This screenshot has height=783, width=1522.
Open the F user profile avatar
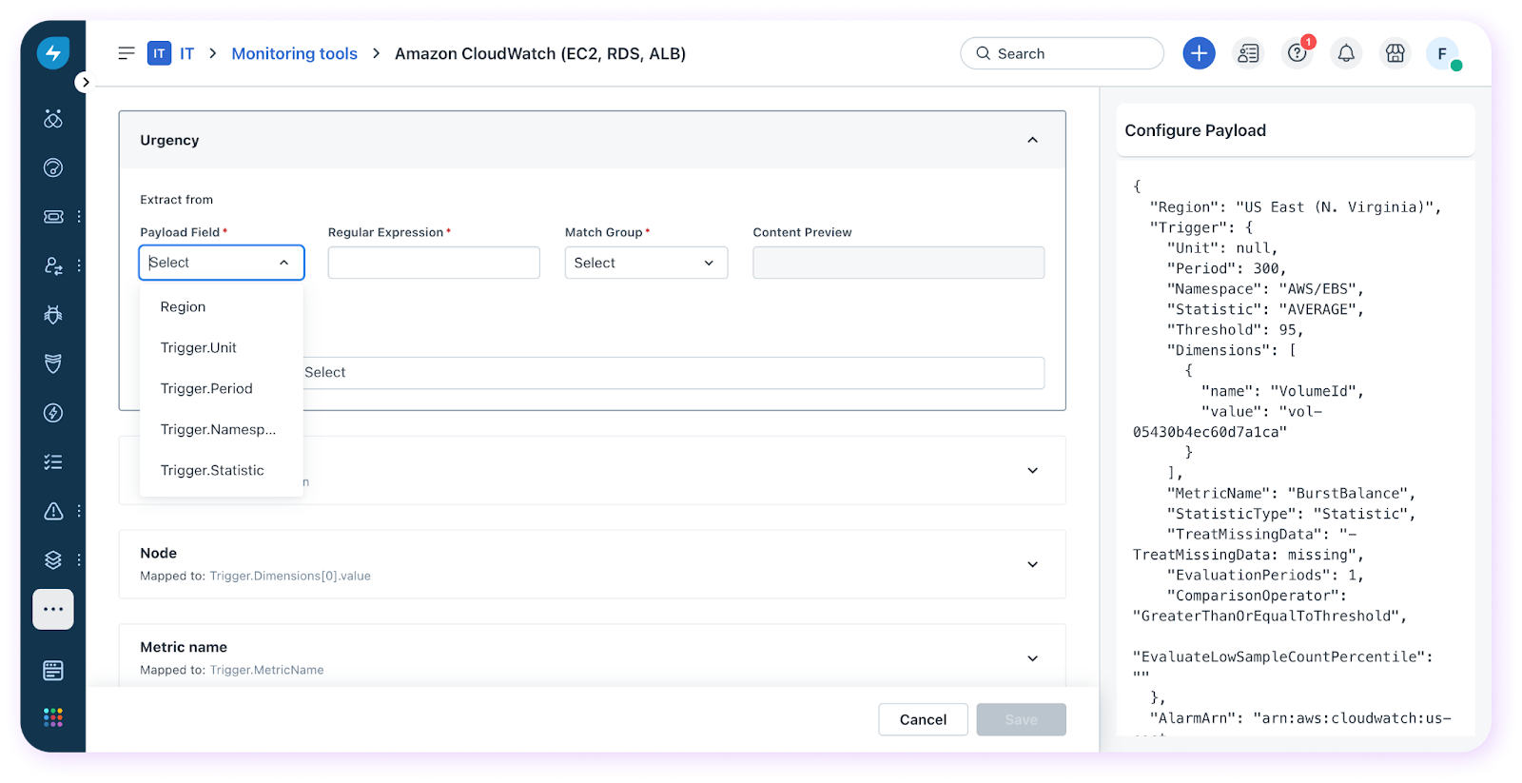(1443, 53)
